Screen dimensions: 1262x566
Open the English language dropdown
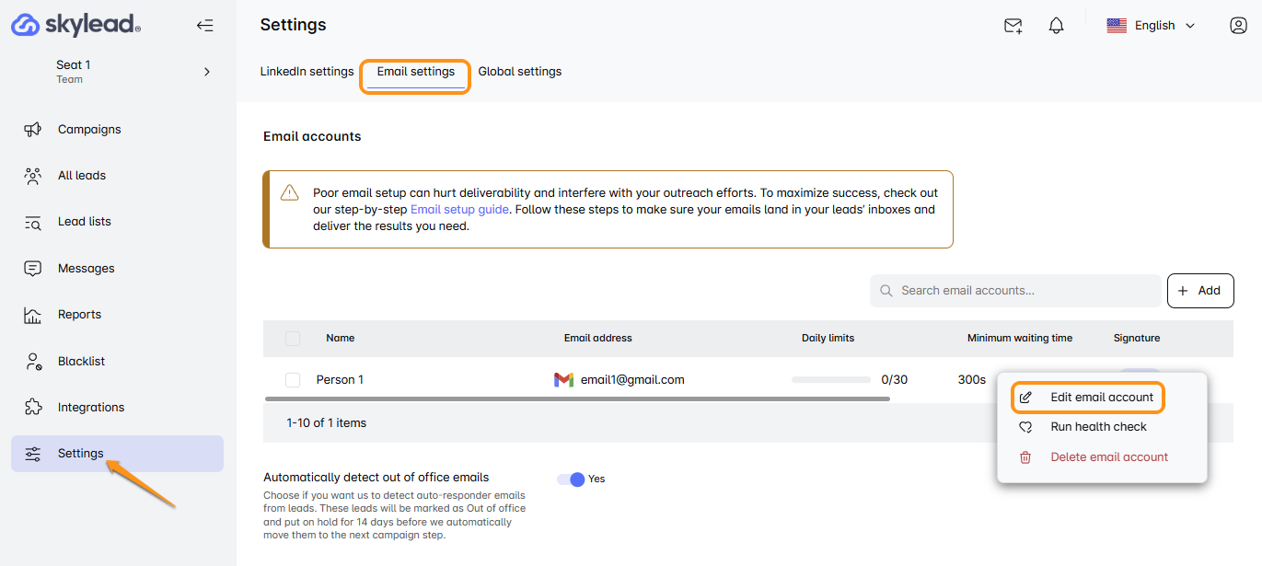coord(1151,26)
